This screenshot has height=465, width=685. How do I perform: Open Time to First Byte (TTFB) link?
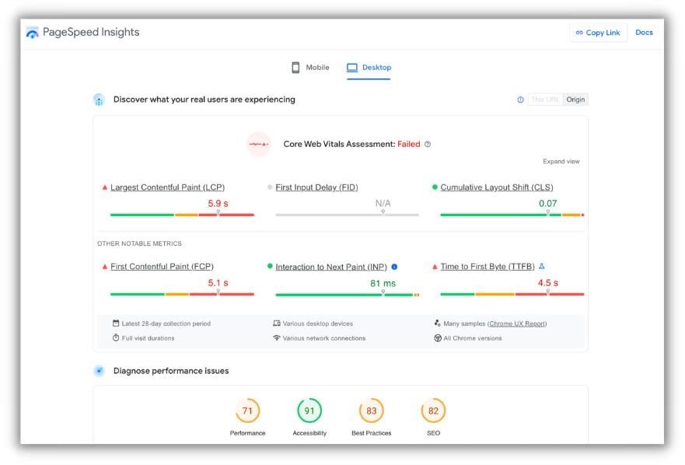click(487, 267)
